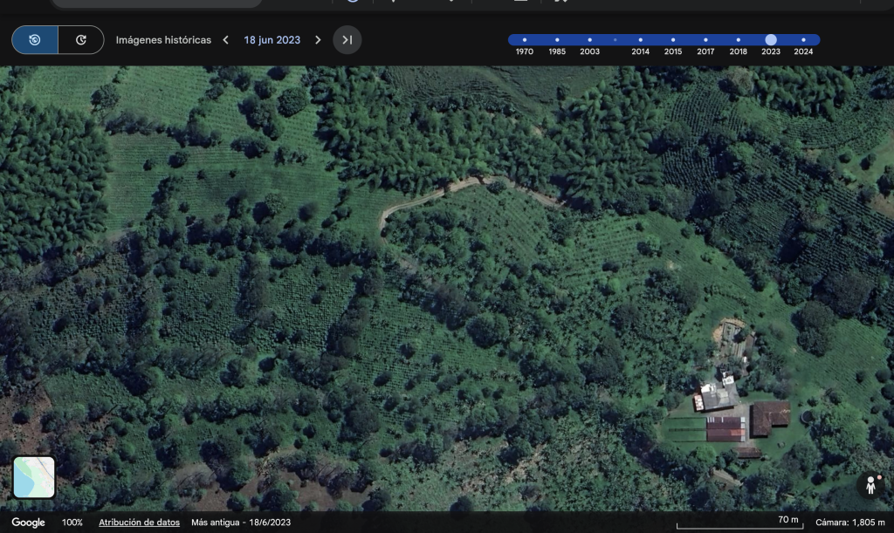
Task: Select 2014 on the timeline slider
Action: 640,40
